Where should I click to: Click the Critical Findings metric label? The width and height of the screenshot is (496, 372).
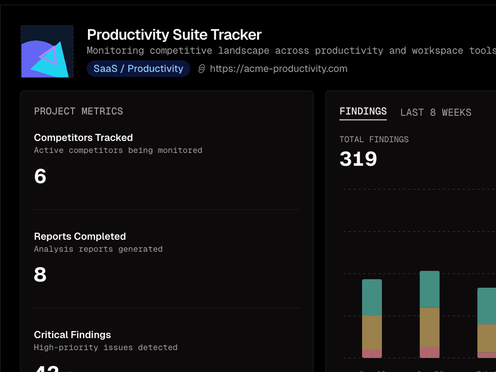72,335
